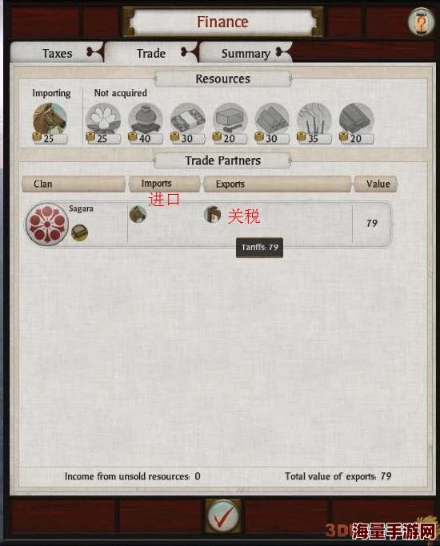Click the incense burner resource icon priced 40
Image resolution: width=440 pixels, height=546 pixels.
tap(146, 119)
